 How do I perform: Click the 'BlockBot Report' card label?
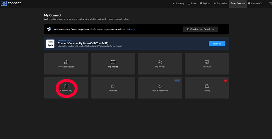pos(66,67)
